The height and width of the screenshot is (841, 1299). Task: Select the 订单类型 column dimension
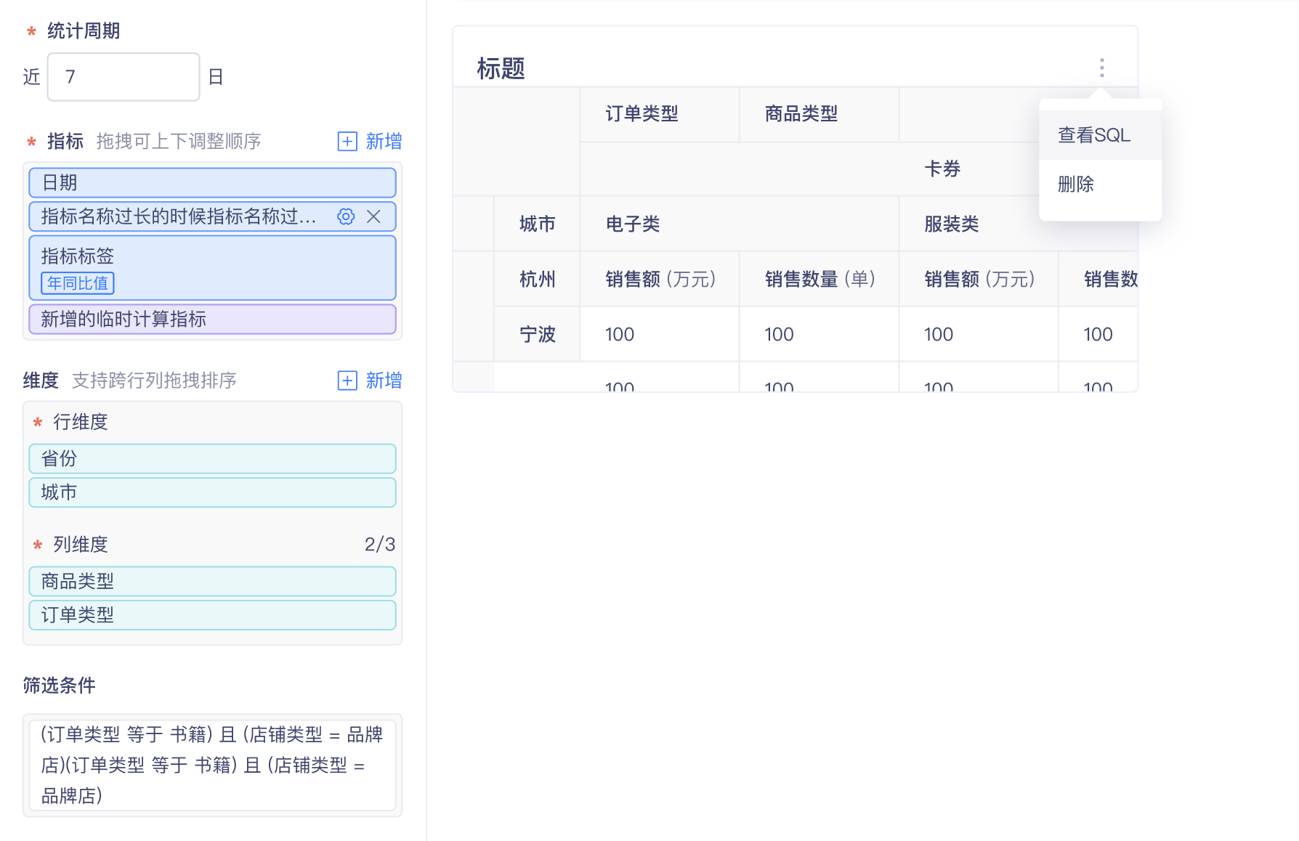tap(212, 614)
